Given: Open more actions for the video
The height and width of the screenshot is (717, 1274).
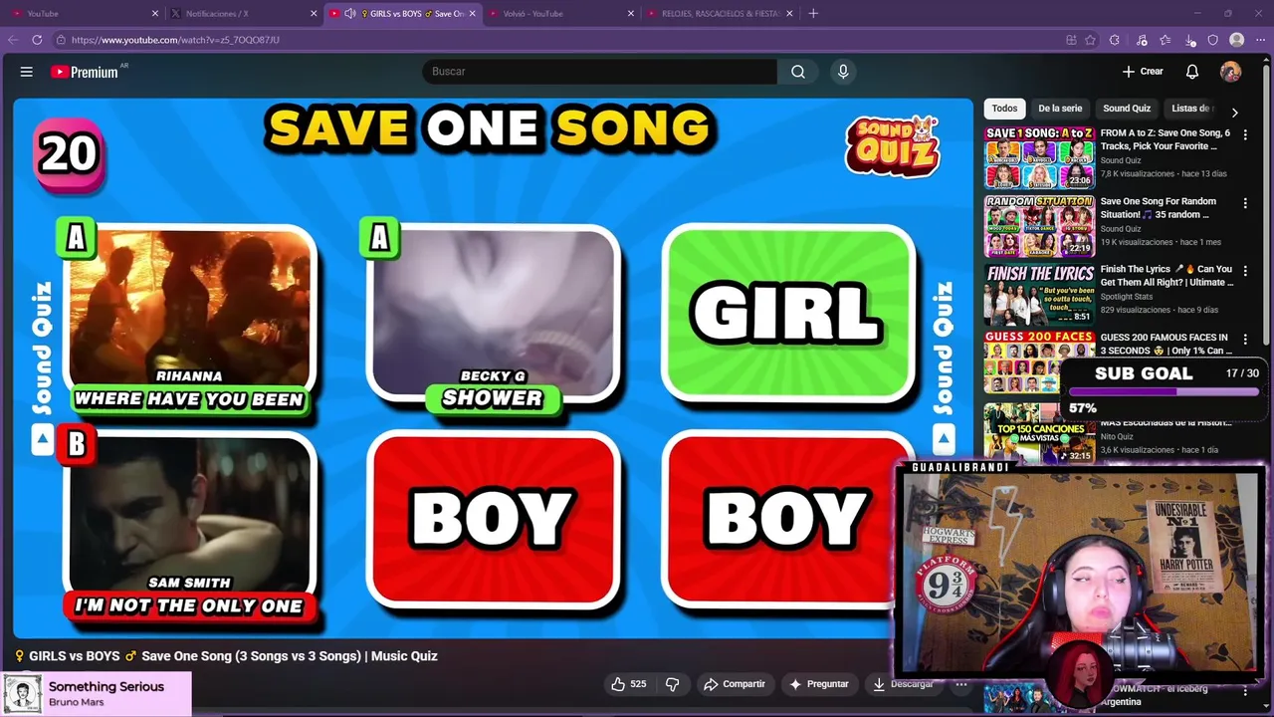Looking at the screenshot, I should (x=960, y=684).
